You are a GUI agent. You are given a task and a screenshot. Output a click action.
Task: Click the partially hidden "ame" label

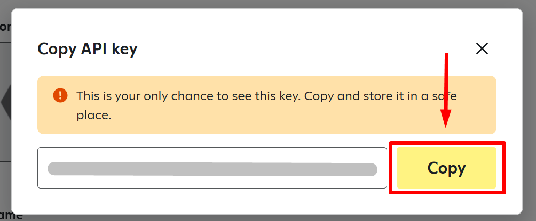tap(12, 216)
